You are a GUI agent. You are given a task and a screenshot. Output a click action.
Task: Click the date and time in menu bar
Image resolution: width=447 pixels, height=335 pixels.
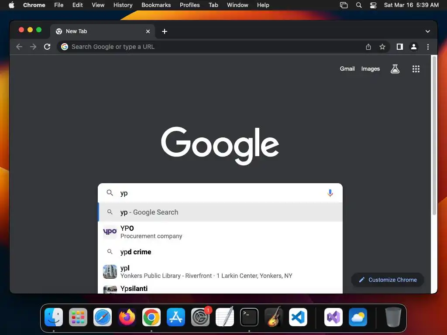click(411, 5)
